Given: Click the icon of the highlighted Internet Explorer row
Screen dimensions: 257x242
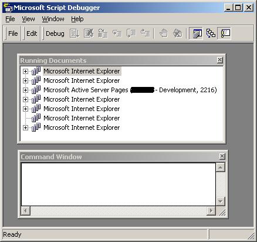Looking at the screenshot, I should (x=36, y=71).
